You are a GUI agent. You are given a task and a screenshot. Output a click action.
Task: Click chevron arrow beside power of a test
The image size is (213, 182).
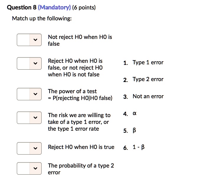[x=35, y=94]
